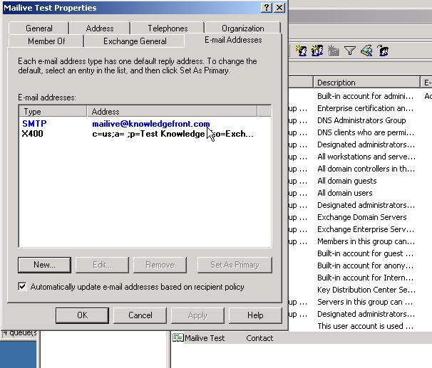Switch to the Member Of tab
The width and height of the screenshot is (432, 368).
[46, 41]
